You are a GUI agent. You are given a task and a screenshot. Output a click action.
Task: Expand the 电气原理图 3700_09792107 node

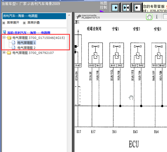tap(4, 52)
